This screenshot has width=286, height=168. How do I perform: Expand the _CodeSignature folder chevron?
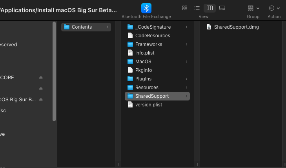click(x=186, y=27)
